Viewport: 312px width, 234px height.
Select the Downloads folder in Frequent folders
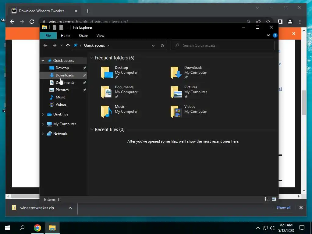click(x=189, y=73)
